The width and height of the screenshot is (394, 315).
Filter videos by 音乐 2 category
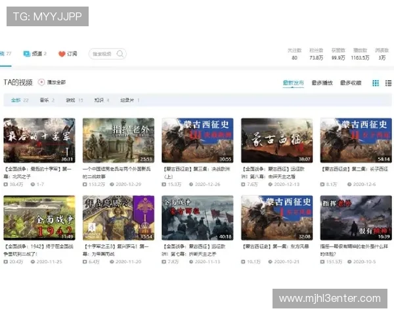coord(47,100)
